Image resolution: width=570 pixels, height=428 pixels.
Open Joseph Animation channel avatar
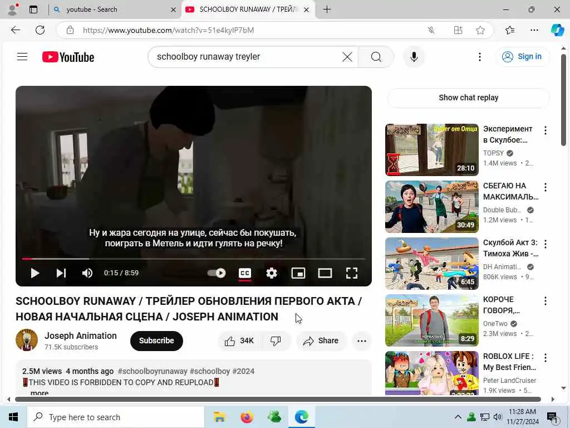(x=27, y=340)
